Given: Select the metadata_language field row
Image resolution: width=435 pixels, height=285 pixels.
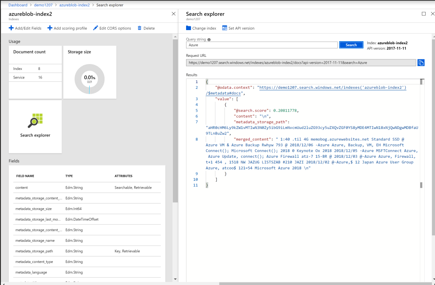Looking at the screenshot, I should point(87,272).
